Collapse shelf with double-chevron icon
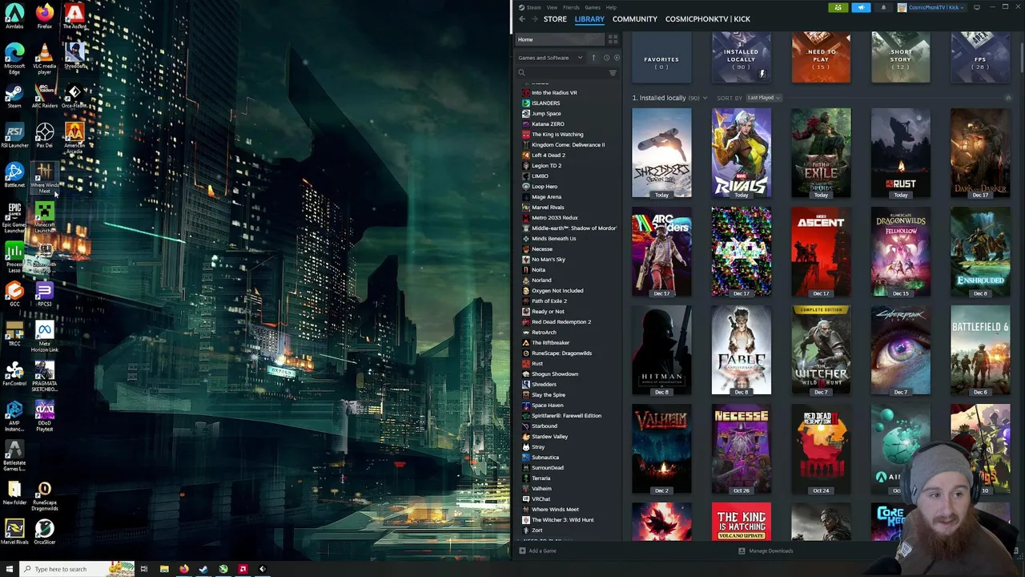This screenshot has width=1025, height=577. pos(1008,98)
